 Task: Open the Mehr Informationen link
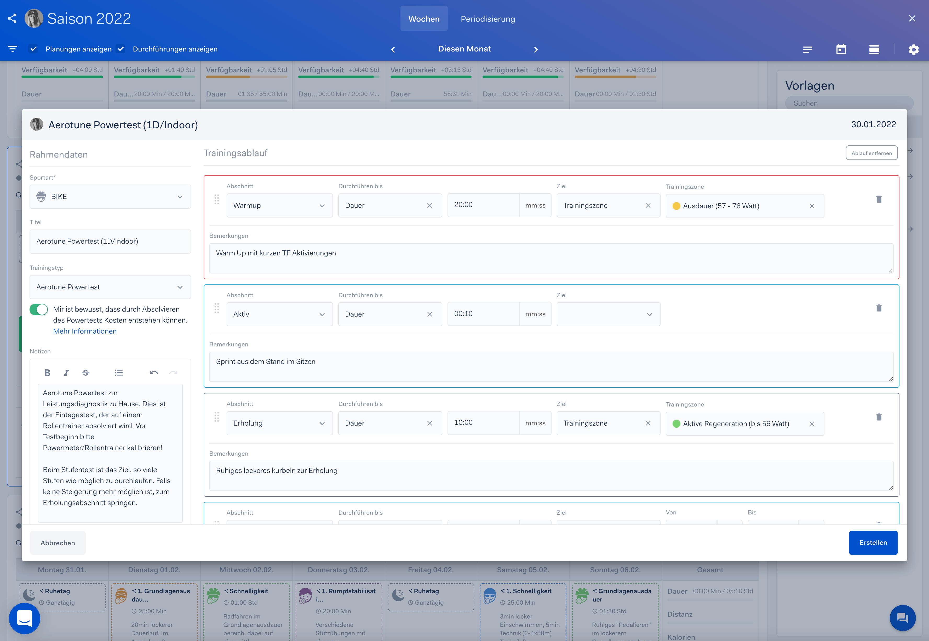(85, 331)
